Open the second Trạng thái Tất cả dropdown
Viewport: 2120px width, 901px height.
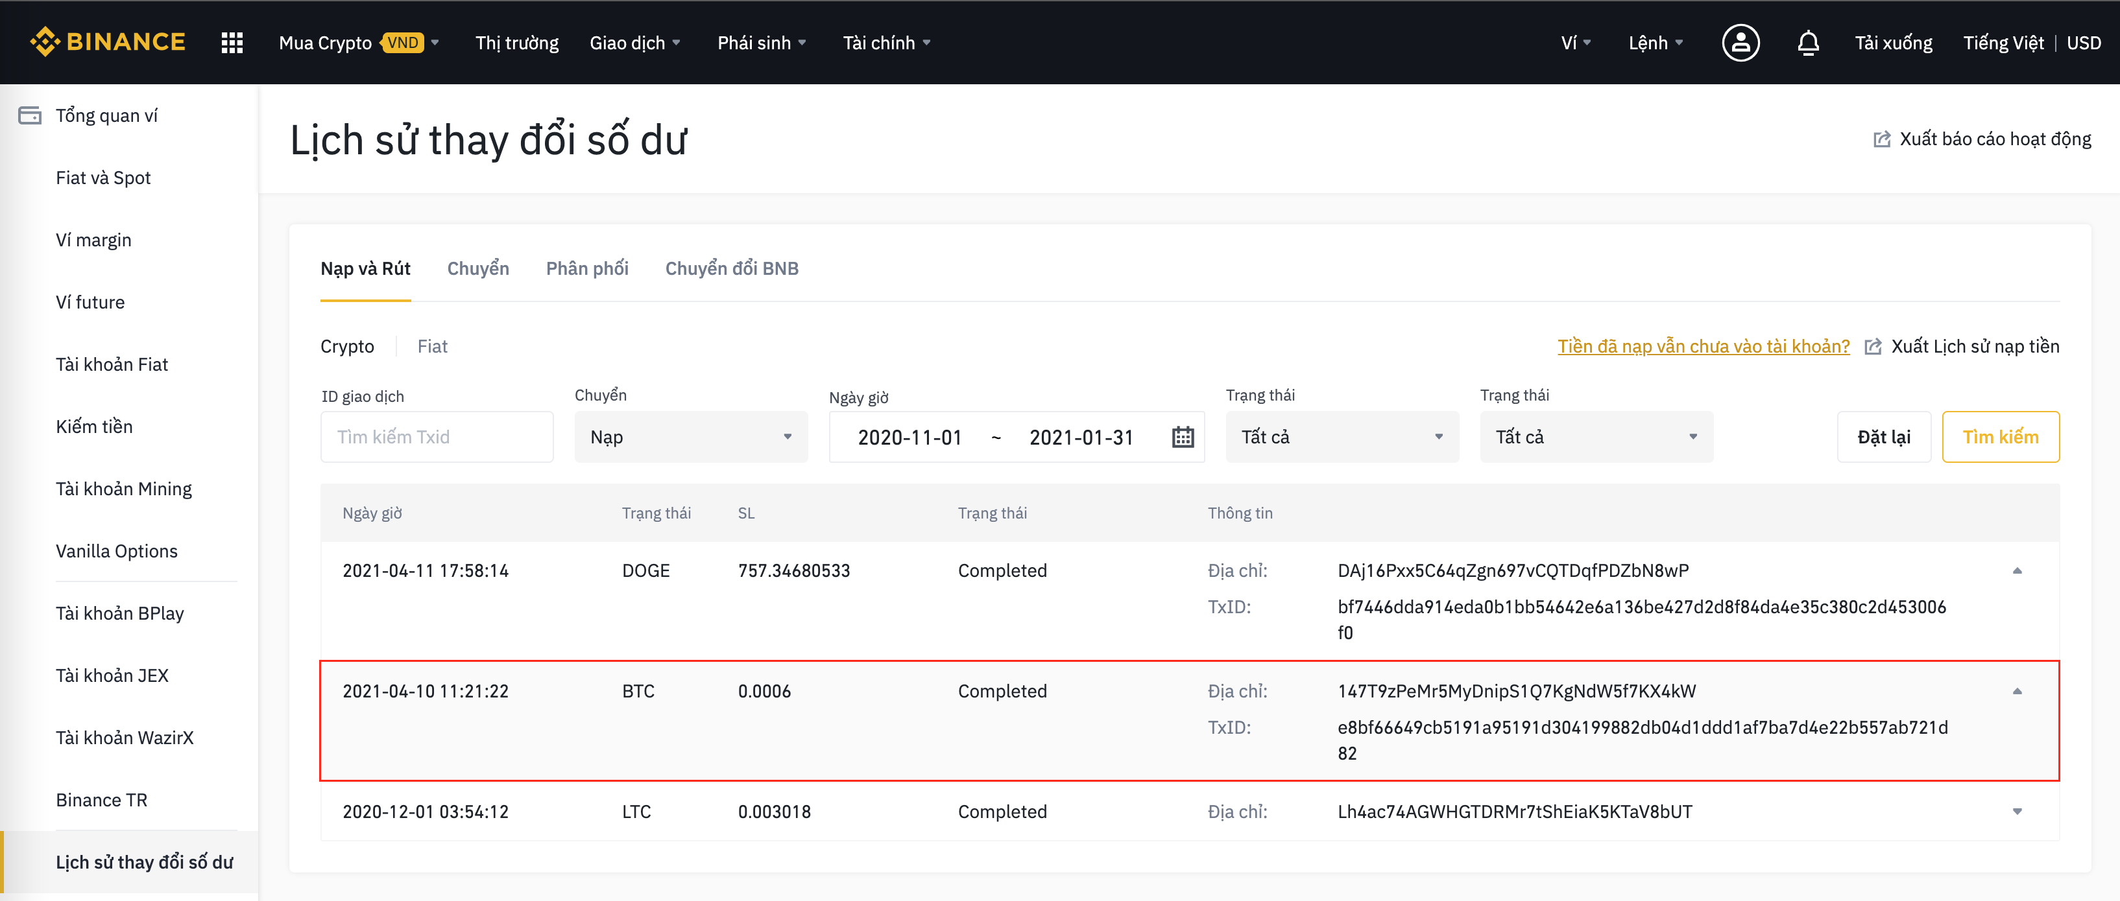1596,436
